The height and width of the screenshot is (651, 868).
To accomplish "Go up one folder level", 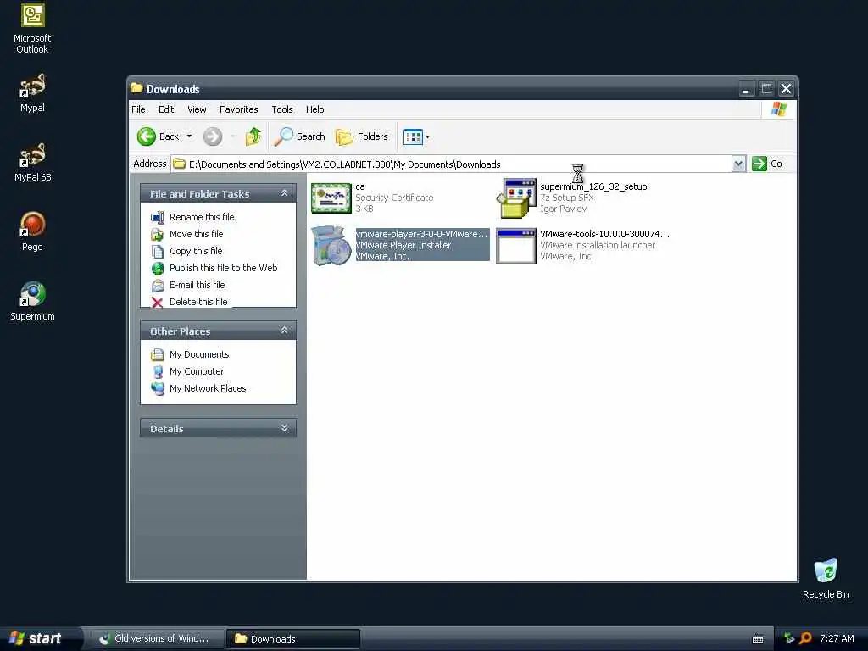I will click(x=253, y=136).
